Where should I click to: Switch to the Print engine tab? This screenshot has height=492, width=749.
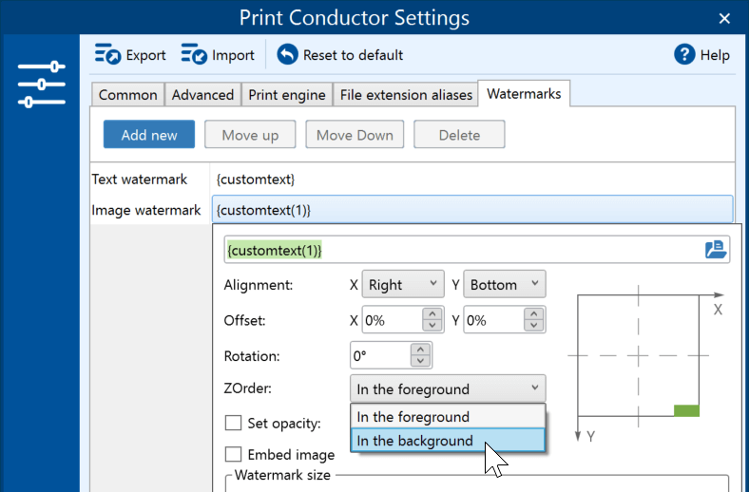click(x=286, y=95)
